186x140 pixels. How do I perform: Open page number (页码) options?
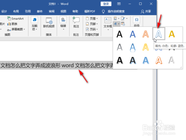(92, 29)
